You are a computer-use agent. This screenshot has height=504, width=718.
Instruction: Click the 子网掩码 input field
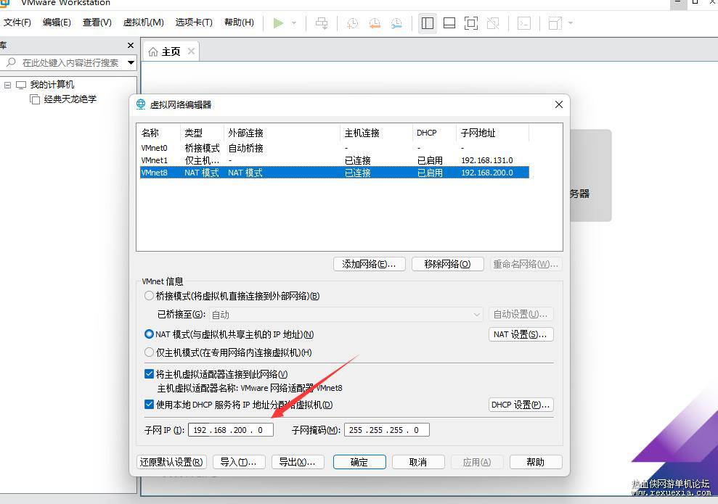pos(386,430)
